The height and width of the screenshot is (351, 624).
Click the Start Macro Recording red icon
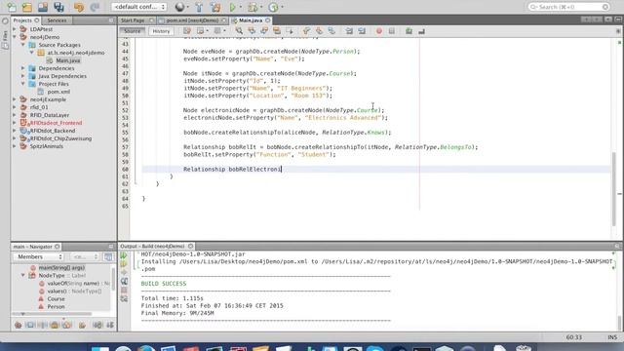pos(379,30)
